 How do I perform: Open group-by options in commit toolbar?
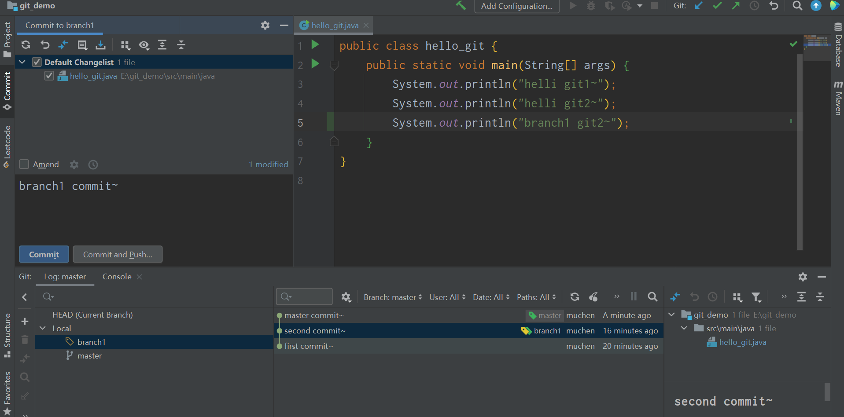coord(125,45)
